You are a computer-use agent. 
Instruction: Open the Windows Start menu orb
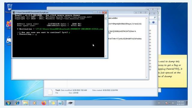[x=8, y=103]
